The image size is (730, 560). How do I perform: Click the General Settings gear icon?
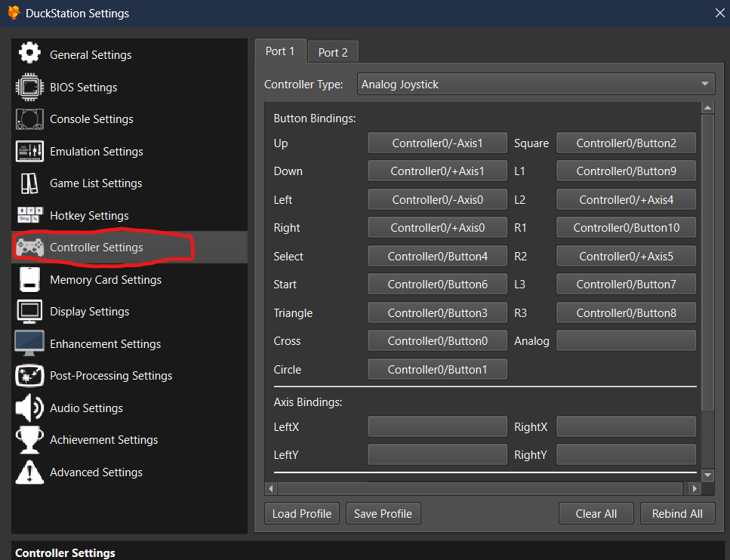29,53
